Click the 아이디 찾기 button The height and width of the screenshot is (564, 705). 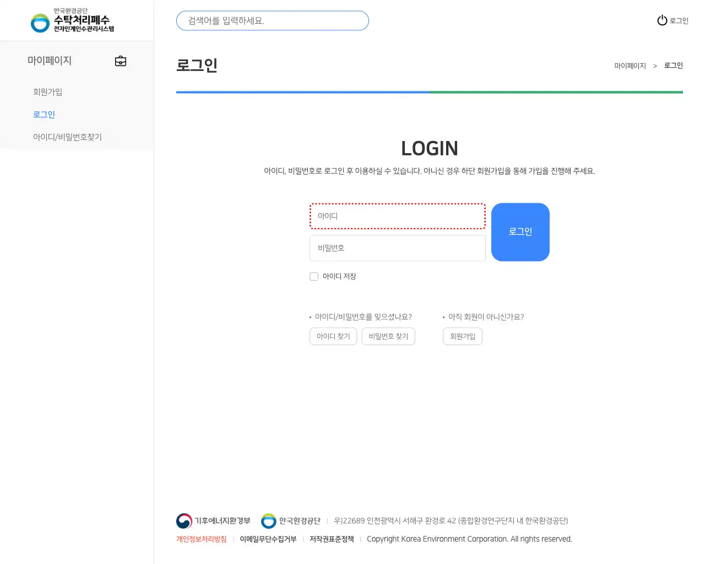(333, 337)
